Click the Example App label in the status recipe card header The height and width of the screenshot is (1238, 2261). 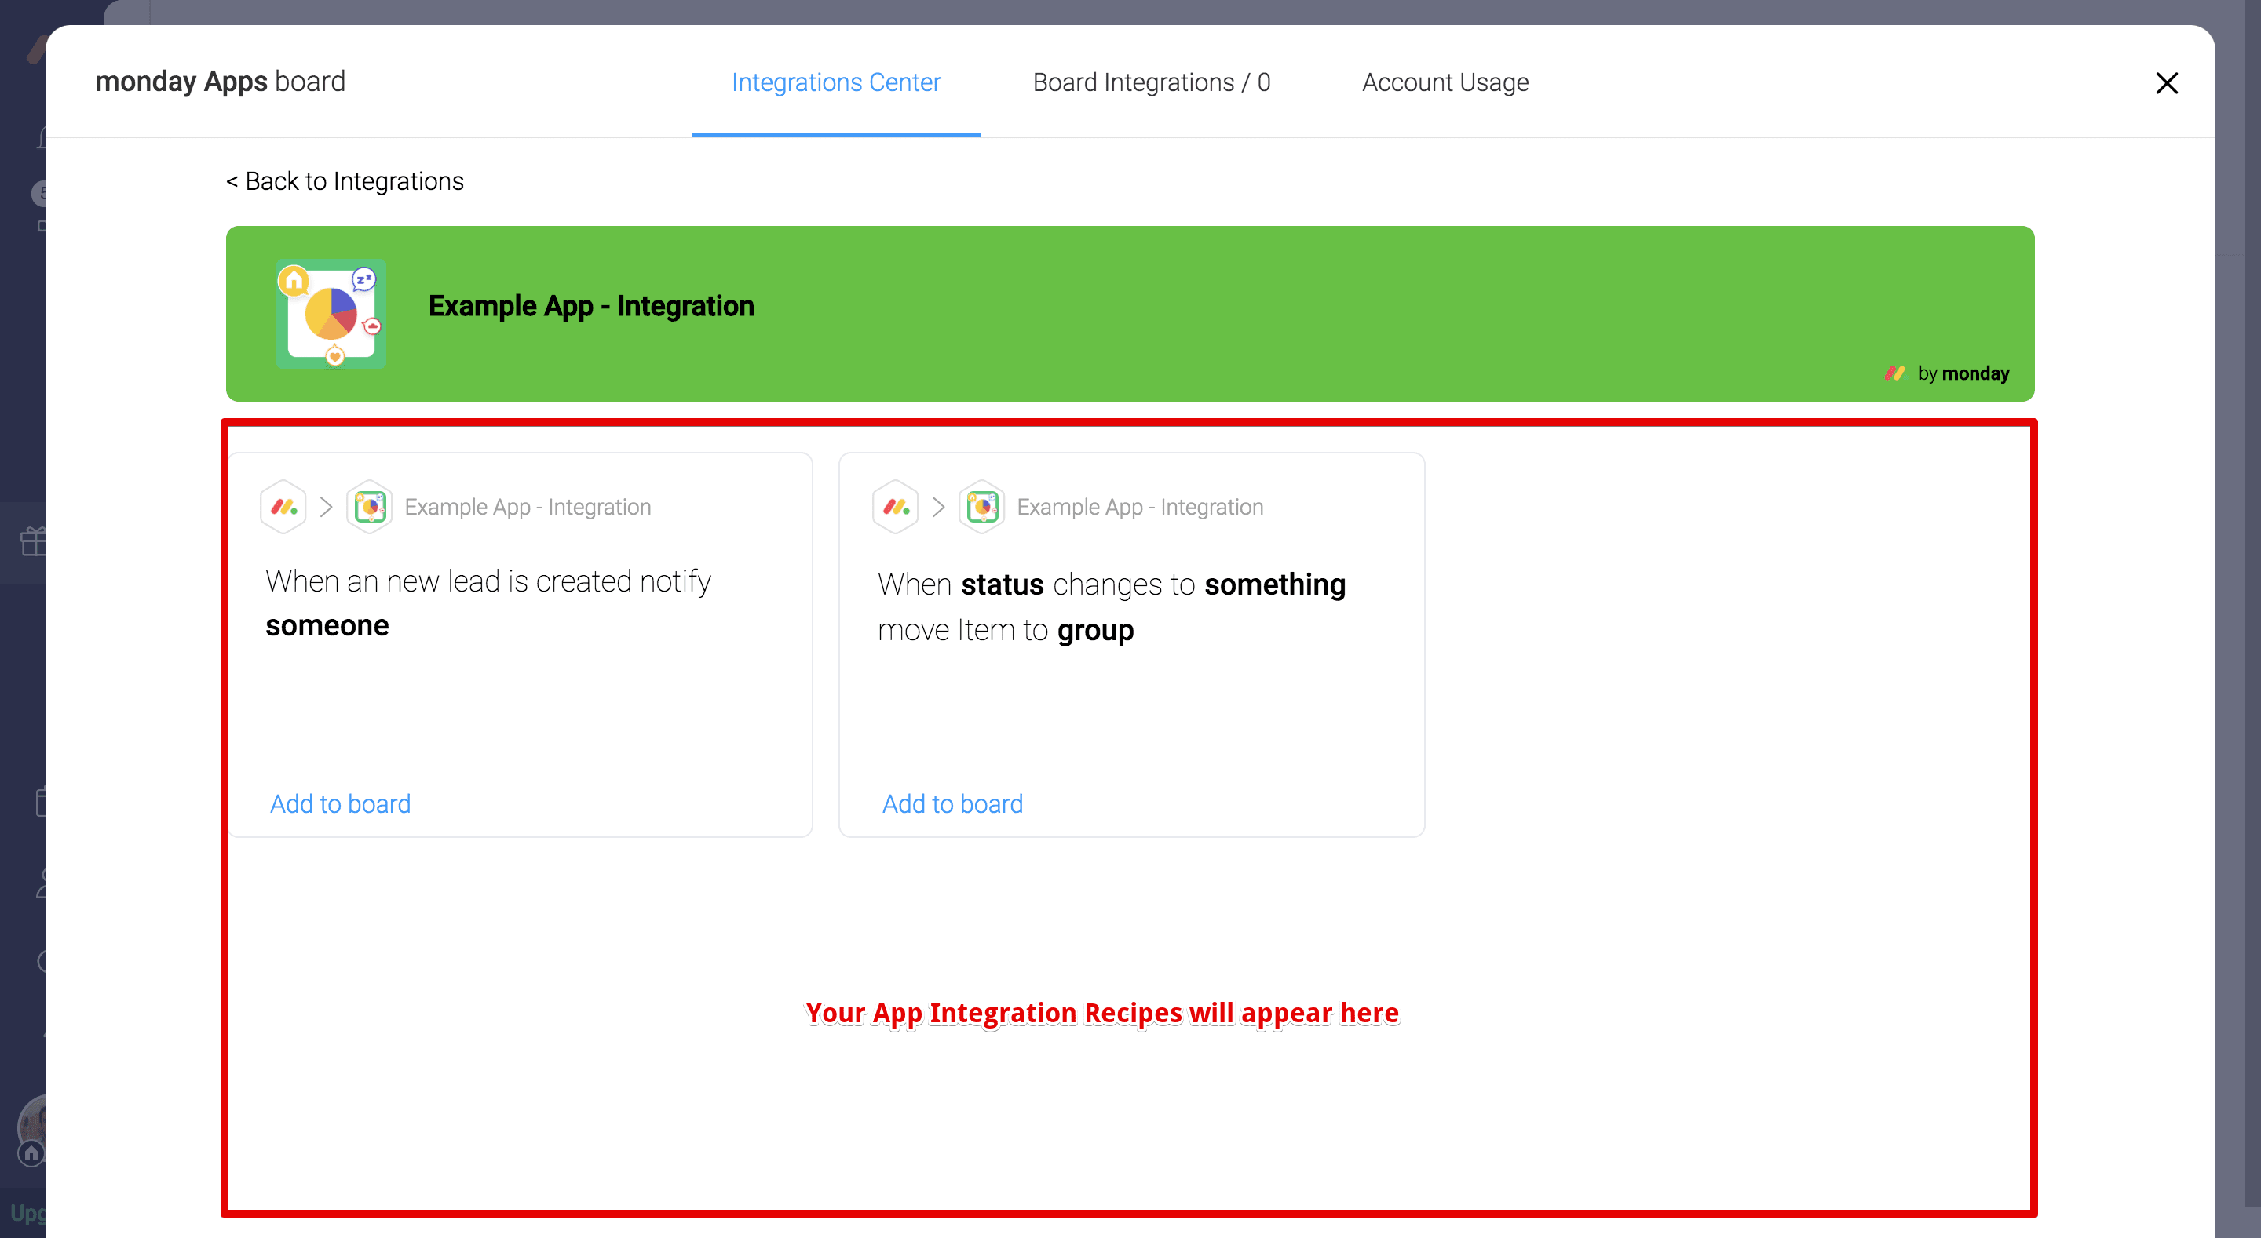(1140, 506)
